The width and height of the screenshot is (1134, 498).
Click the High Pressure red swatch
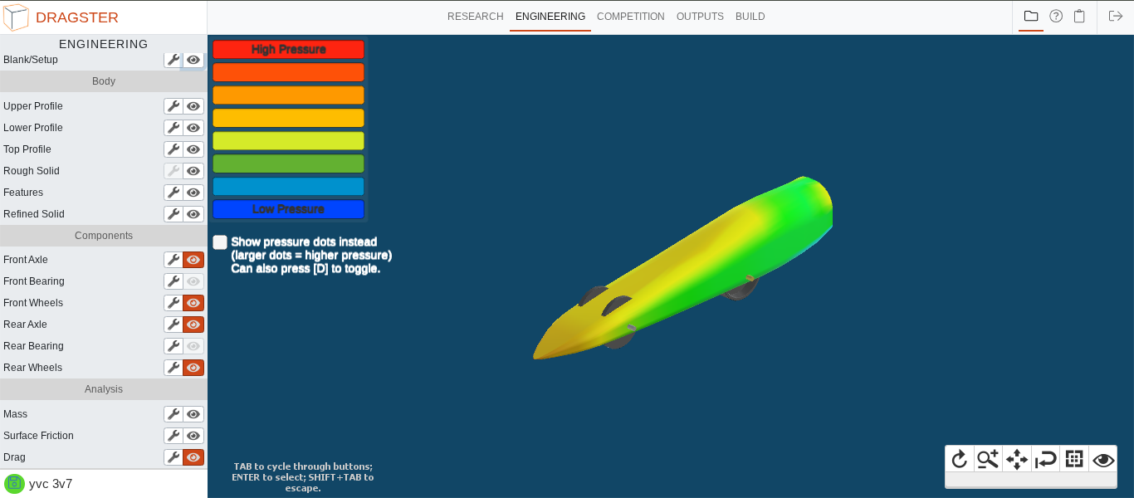click(x=288, y=49)
